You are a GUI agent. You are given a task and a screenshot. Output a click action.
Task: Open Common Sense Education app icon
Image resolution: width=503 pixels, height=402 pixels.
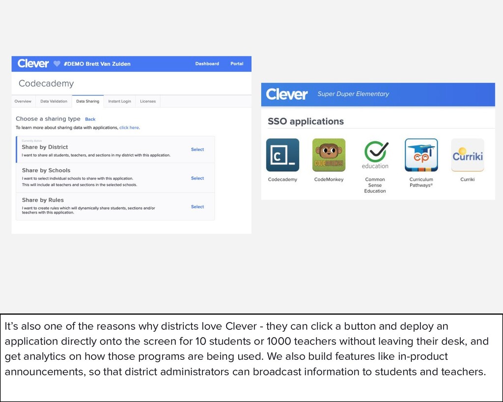pos(375,155)
